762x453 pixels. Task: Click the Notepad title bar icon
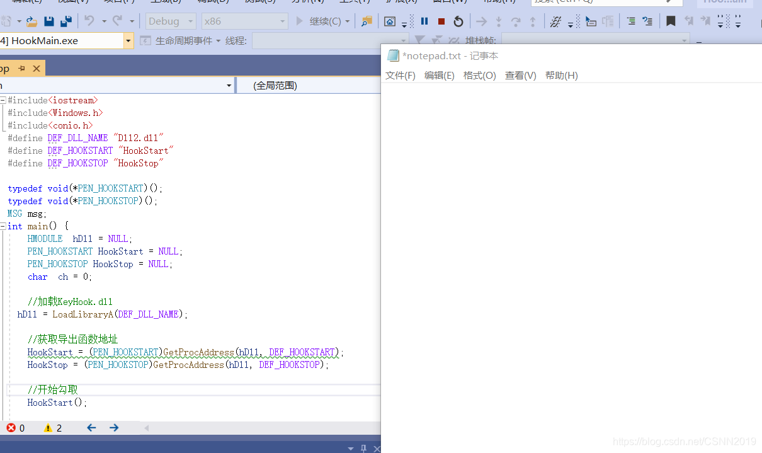(394, 55)
